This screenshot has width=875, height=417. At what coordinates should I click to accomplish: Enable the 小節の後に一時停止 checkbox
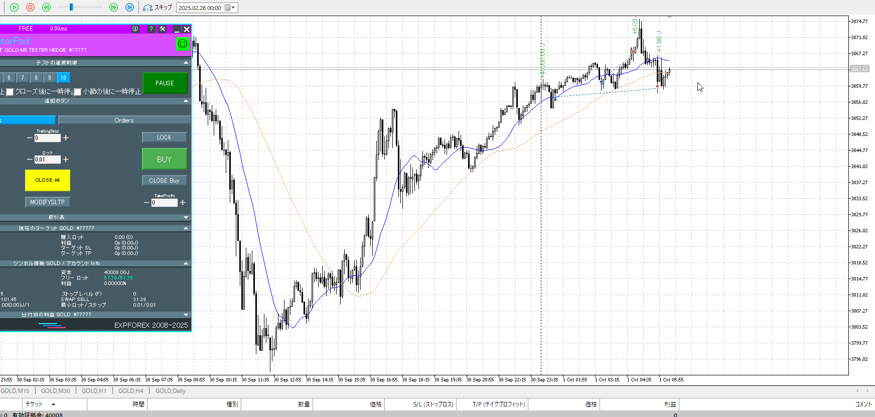78,92
